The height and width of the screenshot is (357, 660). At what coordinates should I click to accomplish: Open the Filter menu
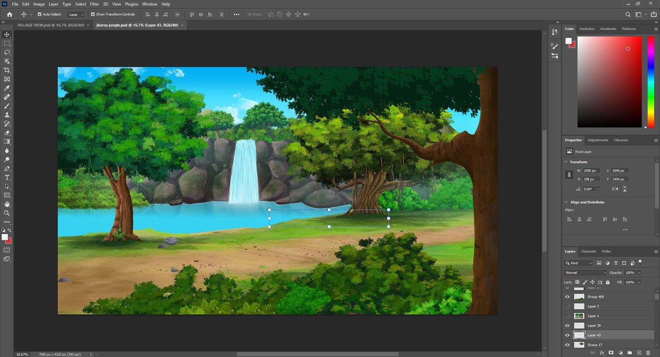94,4
